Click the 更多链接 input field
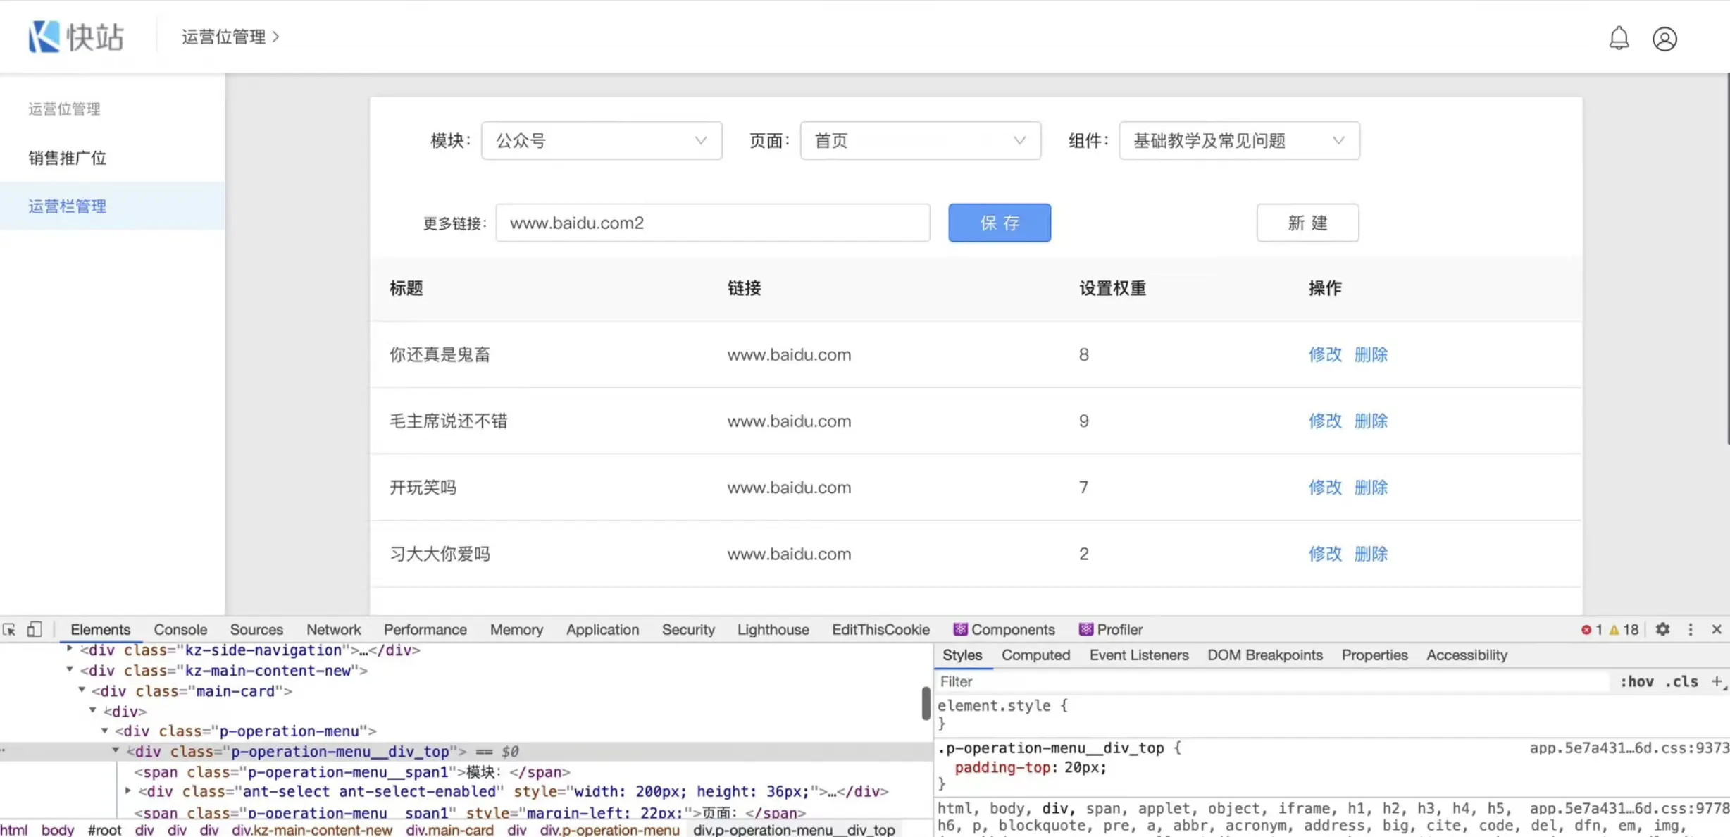 [712, 223]
